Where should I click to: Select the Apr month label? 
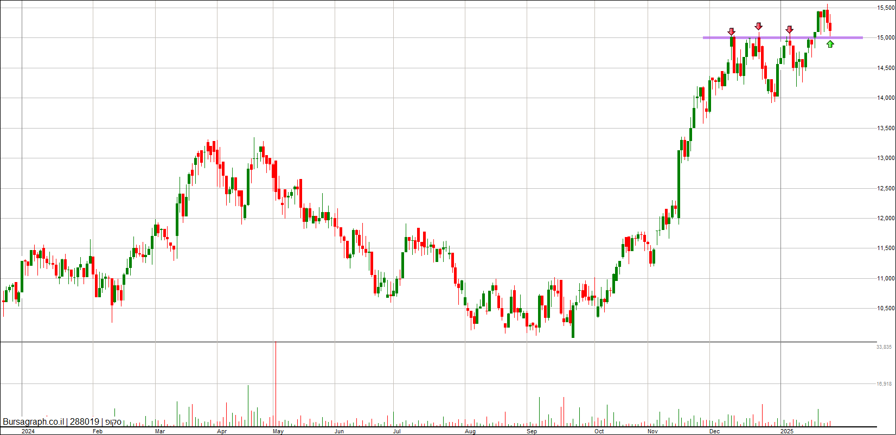[222, 432]
